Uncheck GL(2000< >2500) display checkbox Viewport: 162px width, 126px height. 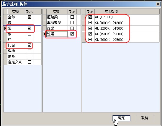[90, 39]
